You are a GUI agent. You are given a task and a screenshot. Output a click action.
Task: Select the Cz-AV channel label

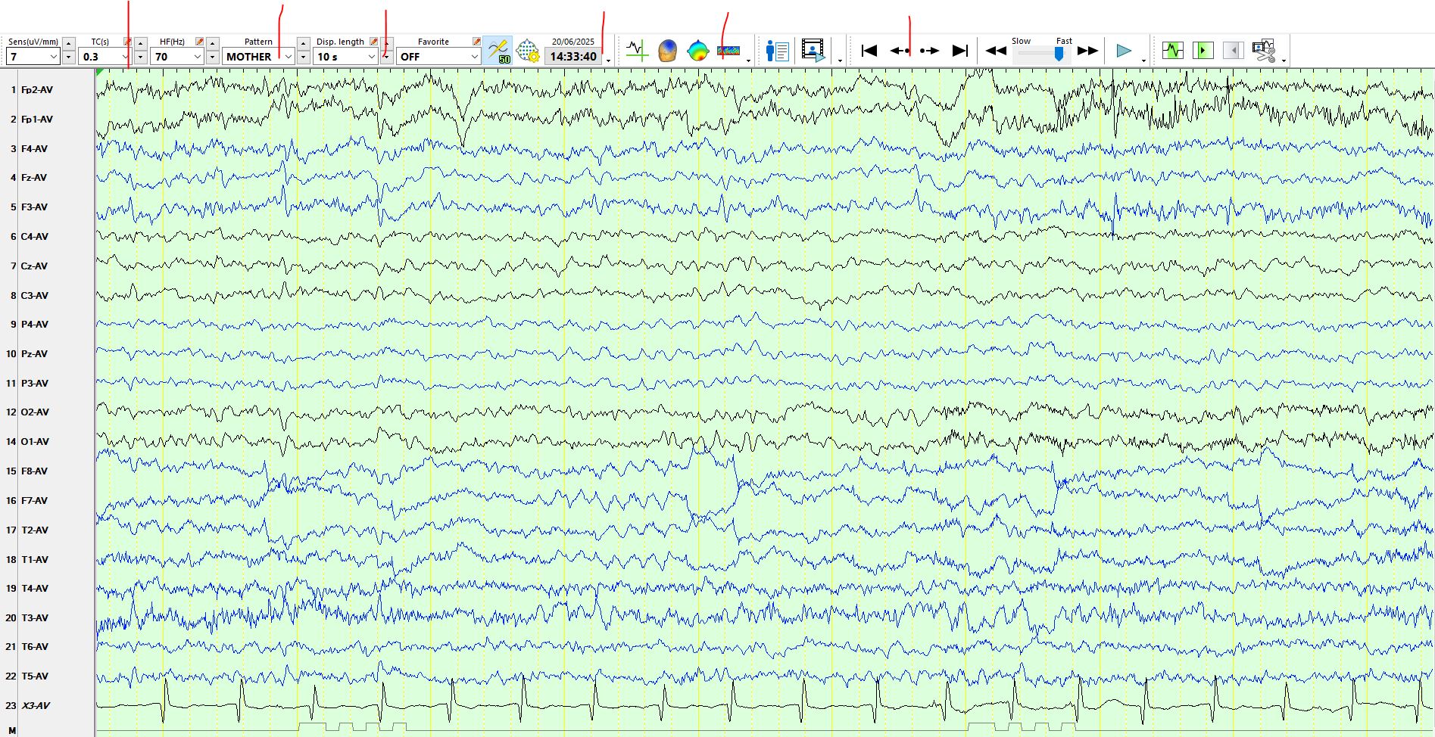[x=34, y=266]
